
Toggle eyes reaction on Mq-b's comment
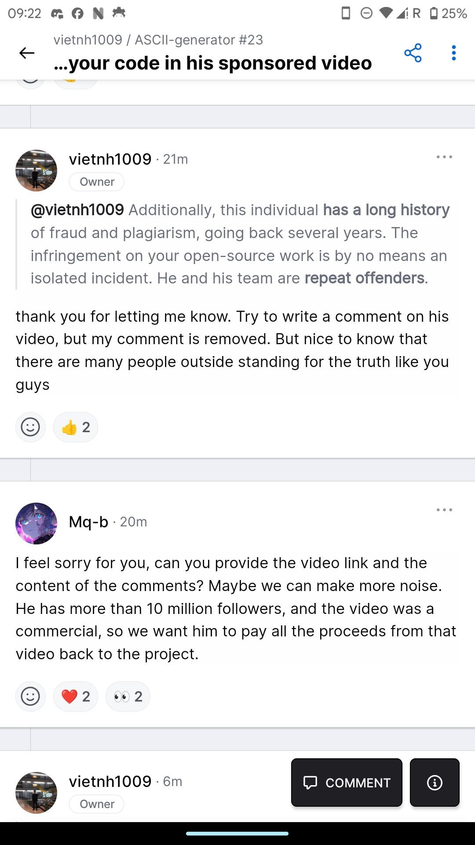tap(128, 697)
